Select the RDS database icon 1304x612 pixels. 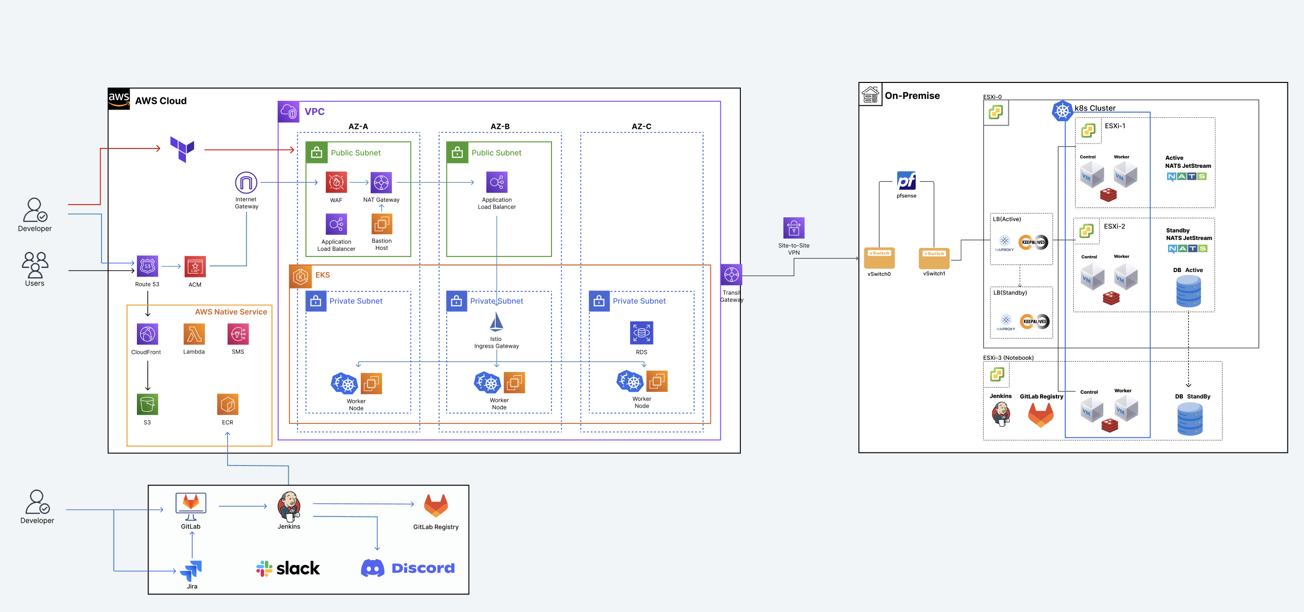click(x=641, y=333)
